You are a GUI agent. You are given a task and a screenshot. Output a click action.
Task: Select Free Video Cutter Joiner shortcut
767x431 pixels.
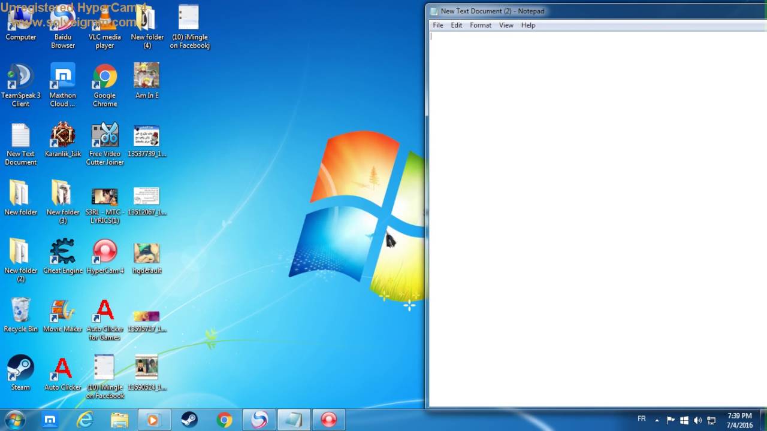point(105,145)
